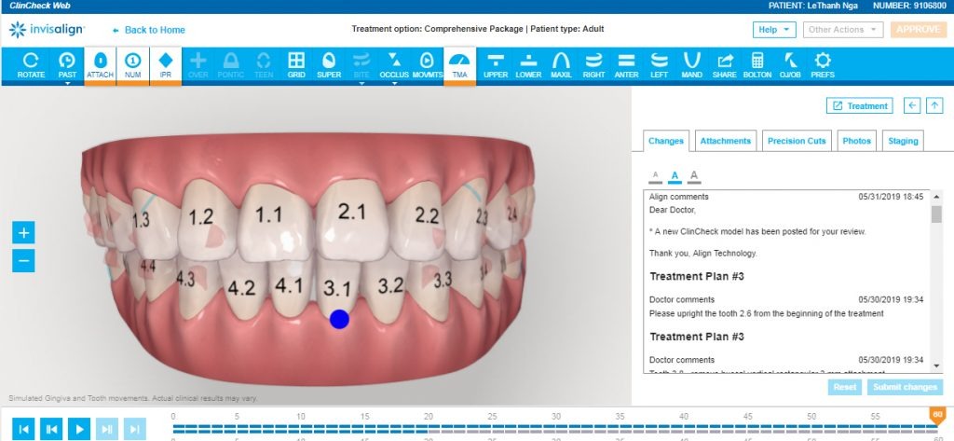Click the comments scrollbar down arrow

(x=936, y=366)
